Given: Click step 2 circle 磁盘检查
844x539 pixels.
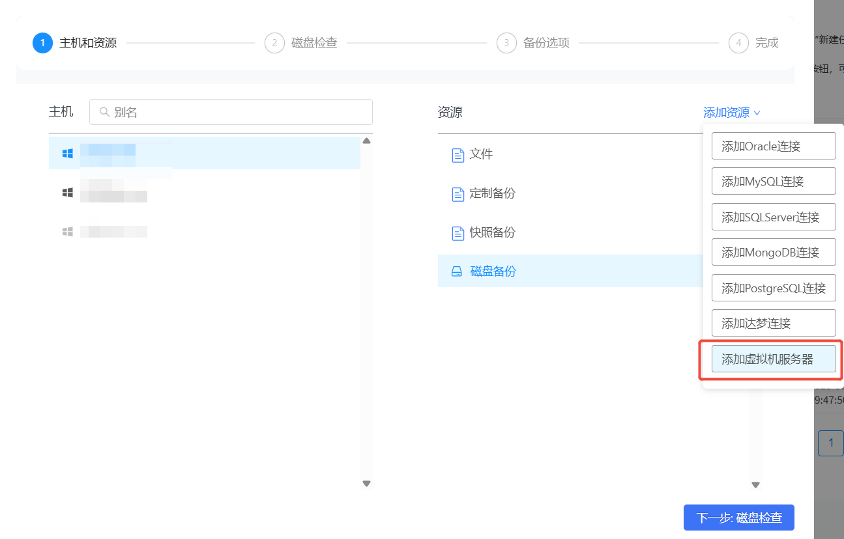Looking at the screenshot, I should [x=275, y=43].
